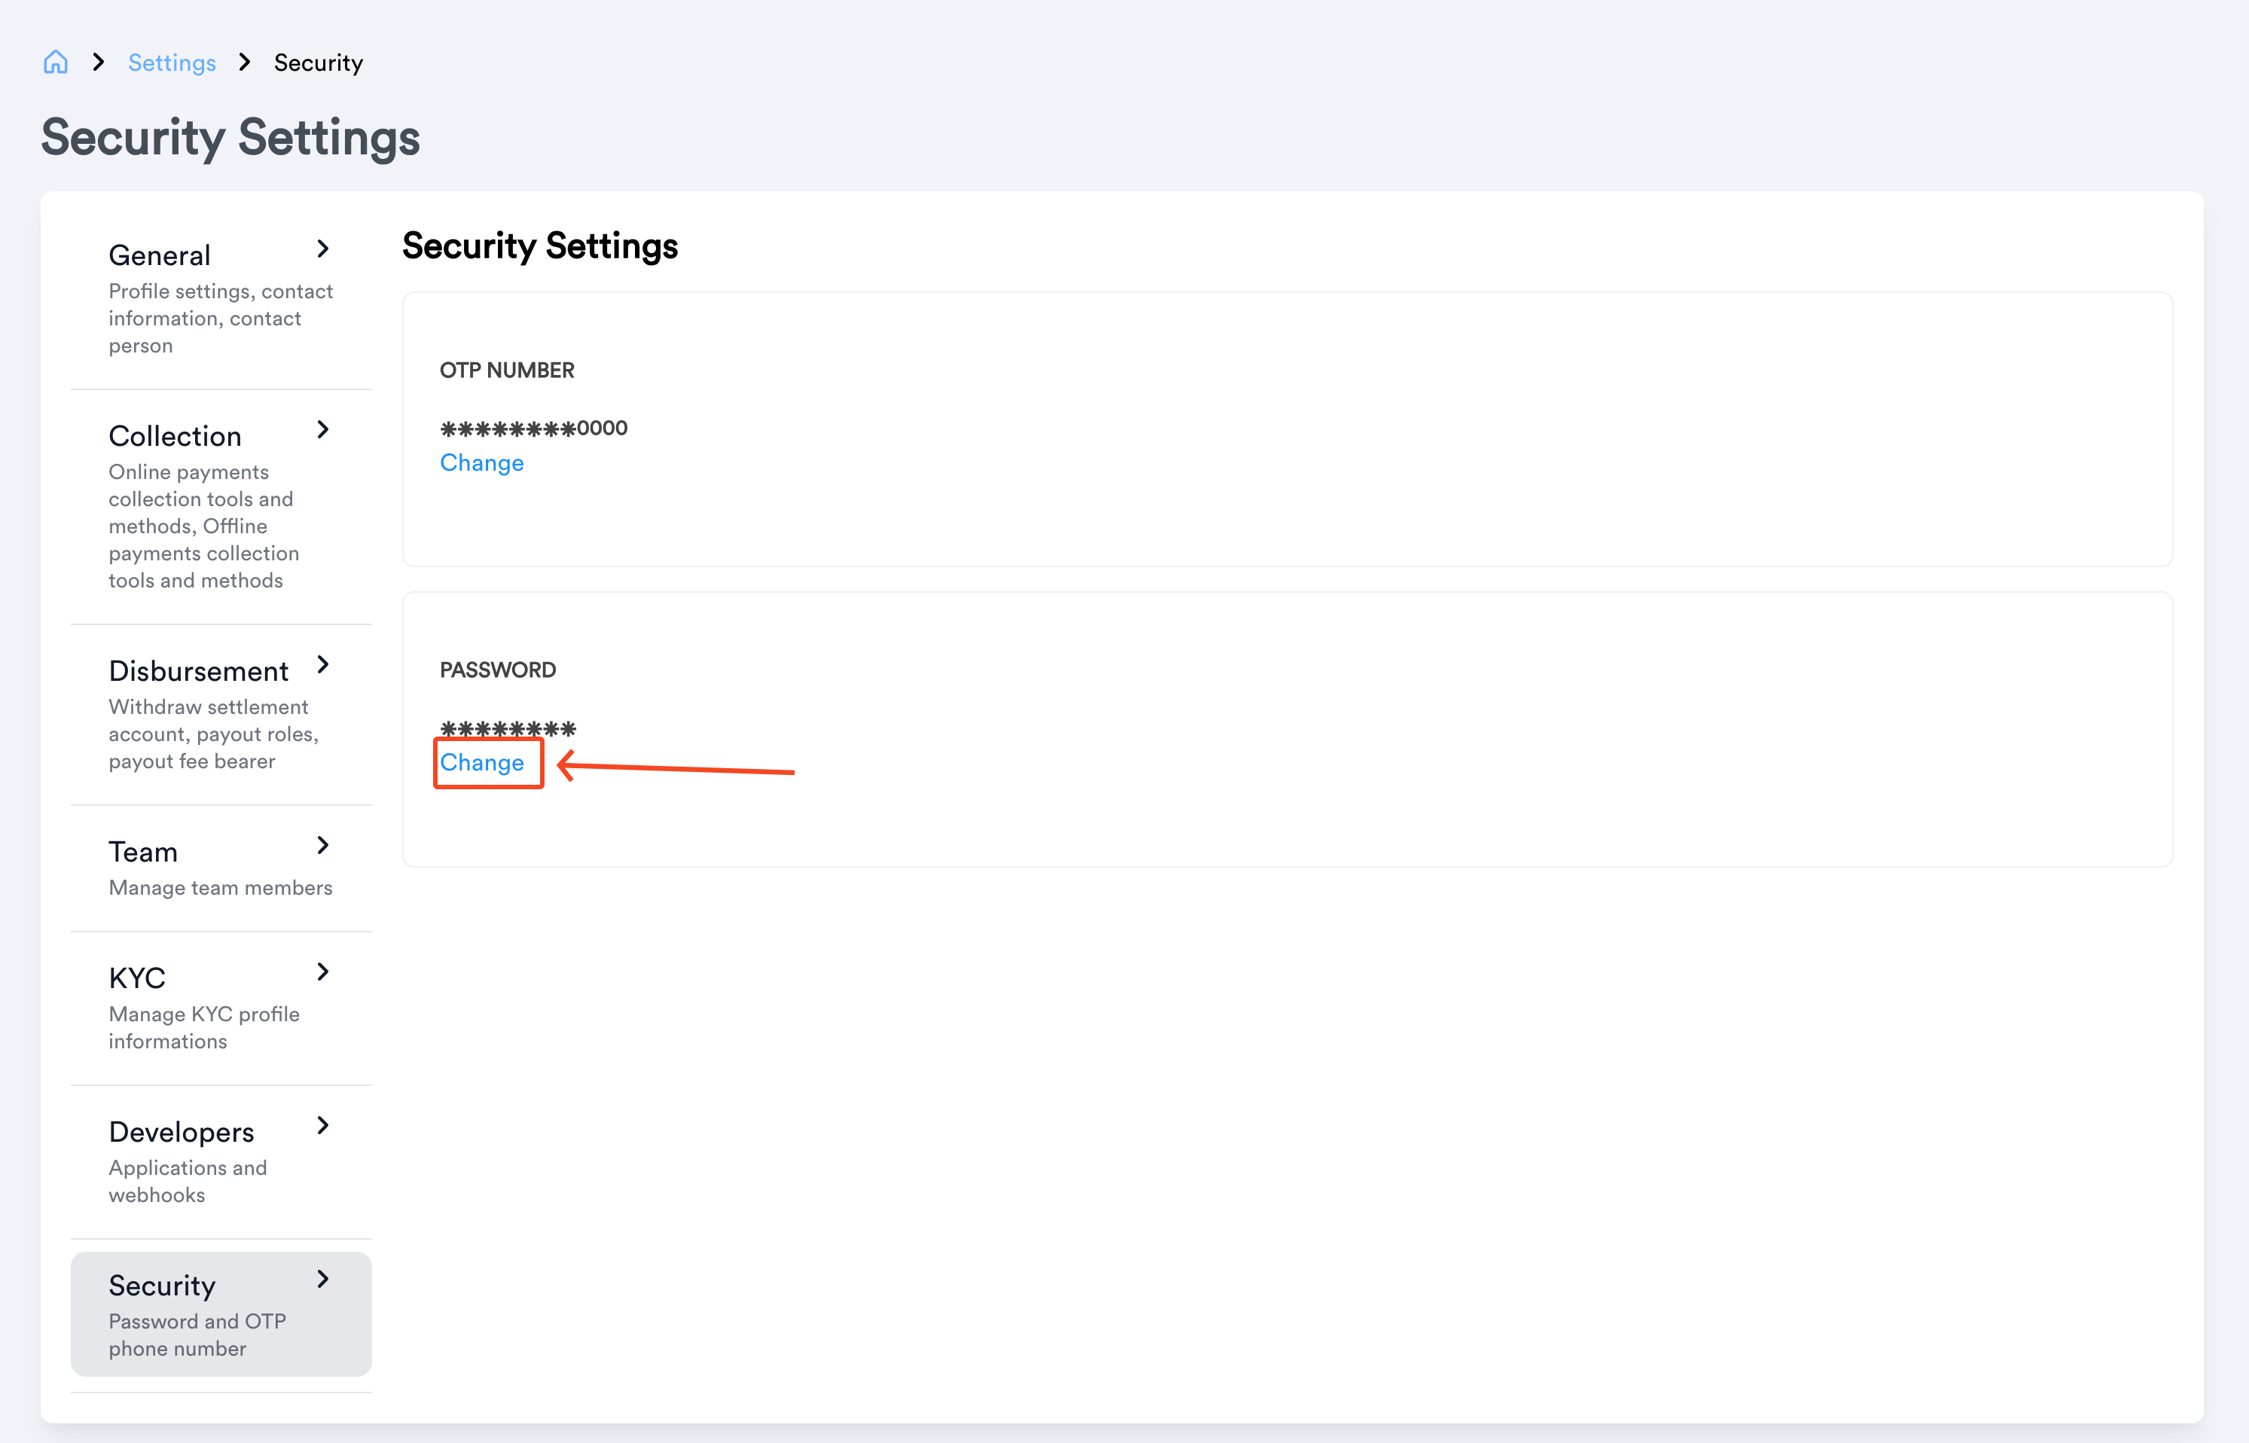Image resolution: width=2249 pixels, height=1443 pixels.
Task: Click 'Manage team members' description
Action: pos(220,887)
